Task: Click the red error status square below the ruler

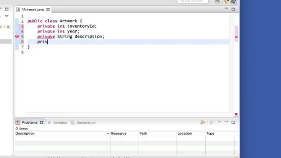Action: tap(236, 114)
